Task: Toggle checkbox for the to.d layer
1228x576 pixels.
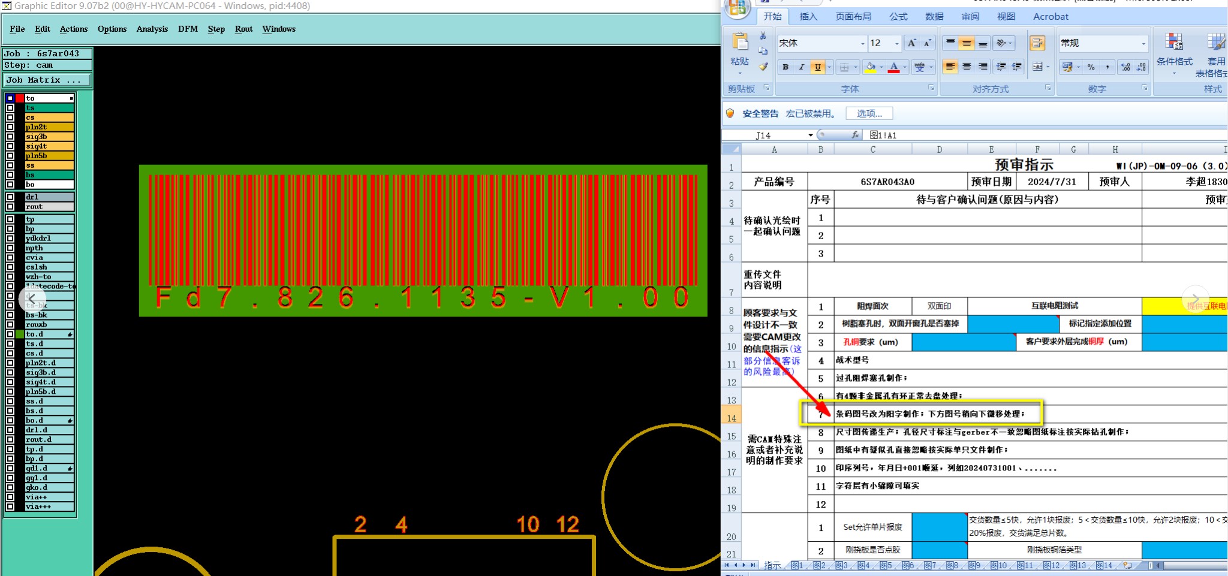Action: tap(10, 334)
